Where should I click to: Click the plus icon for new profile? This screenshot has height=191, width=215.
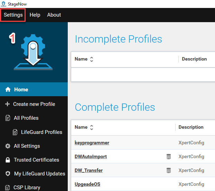pos(8,104)
